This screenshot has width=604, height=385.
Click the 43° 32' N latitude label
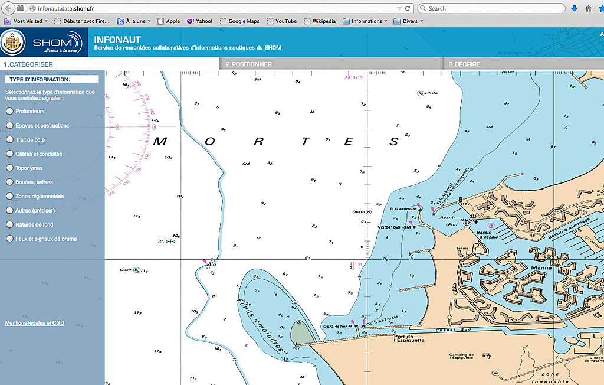pos(354,77)
